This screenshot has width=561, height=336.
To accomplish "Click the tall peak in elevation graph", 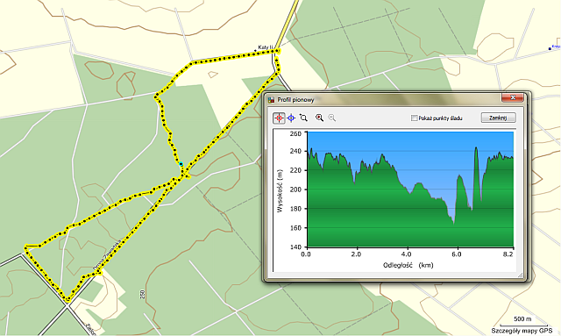I will [476, 148].
